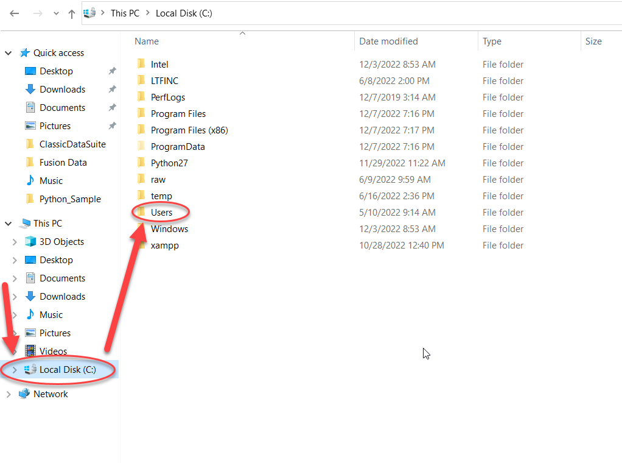
Task: Click the 3D Objects cube icon
Action: point(30,242)
